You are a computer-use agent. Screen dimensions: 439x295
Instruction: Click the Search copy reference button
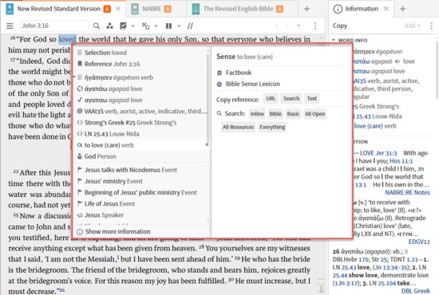coord(291,98)
